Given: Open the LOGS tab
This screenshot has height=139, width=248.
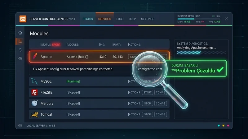Looking at the screenshot, I should coord(120,19).
